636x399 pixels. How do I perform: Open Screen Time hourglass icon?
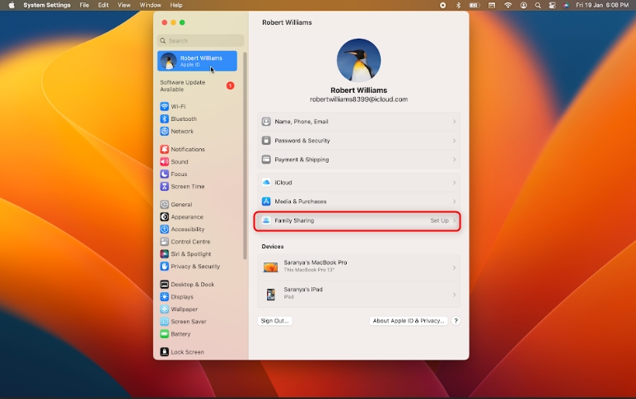164,186
